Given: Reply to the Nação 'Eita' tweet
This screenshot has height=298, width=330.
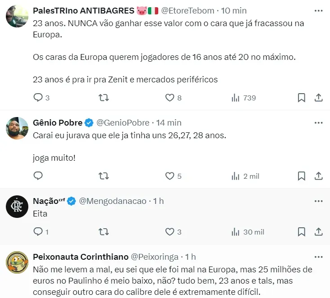Looking at the screenshot, I should point(38,232).
